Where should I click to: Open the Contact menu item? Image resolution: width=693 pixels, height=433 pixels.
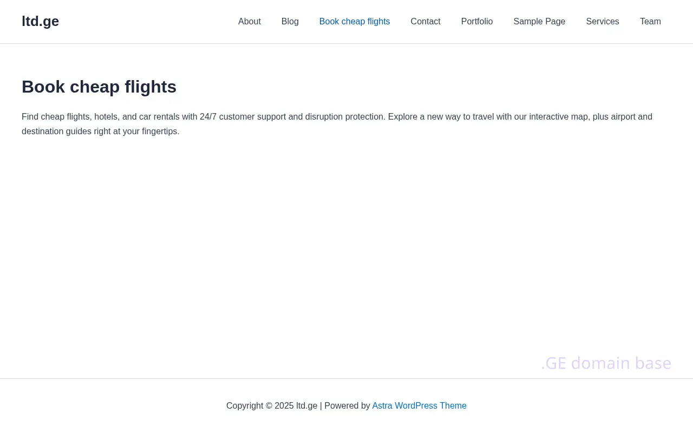pos(426,22)
